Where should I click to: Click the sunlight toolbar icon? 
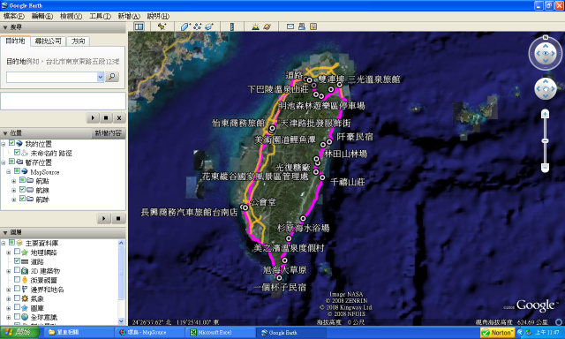[x=255, y=26]
